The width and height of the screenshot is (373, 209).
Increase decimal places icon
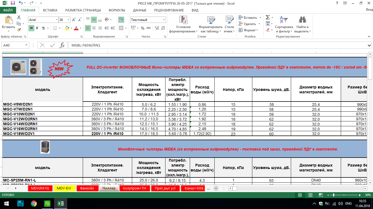[157, 28]
